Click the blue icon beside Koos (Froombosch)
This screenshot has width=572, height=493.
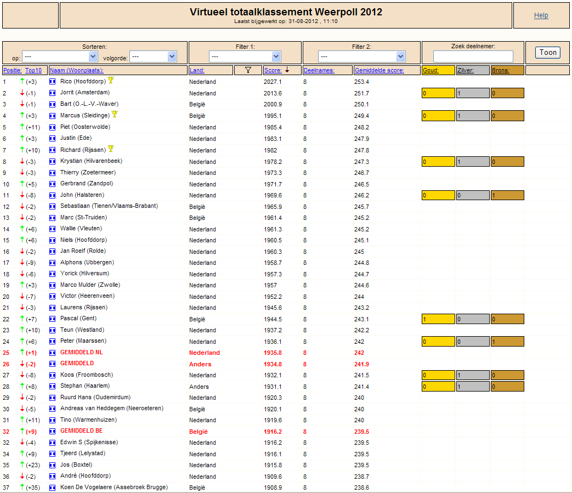(x=53, y=375)
